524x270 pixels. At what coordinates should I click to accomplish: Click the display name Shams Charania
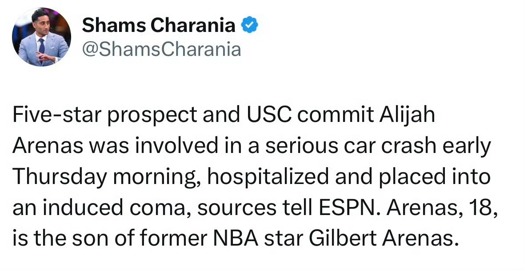point(159,26)
